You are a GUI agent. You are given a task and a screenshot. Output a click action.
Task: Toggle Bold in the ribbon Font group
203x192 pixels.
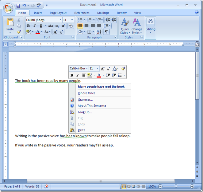click(x=28, y=26)
